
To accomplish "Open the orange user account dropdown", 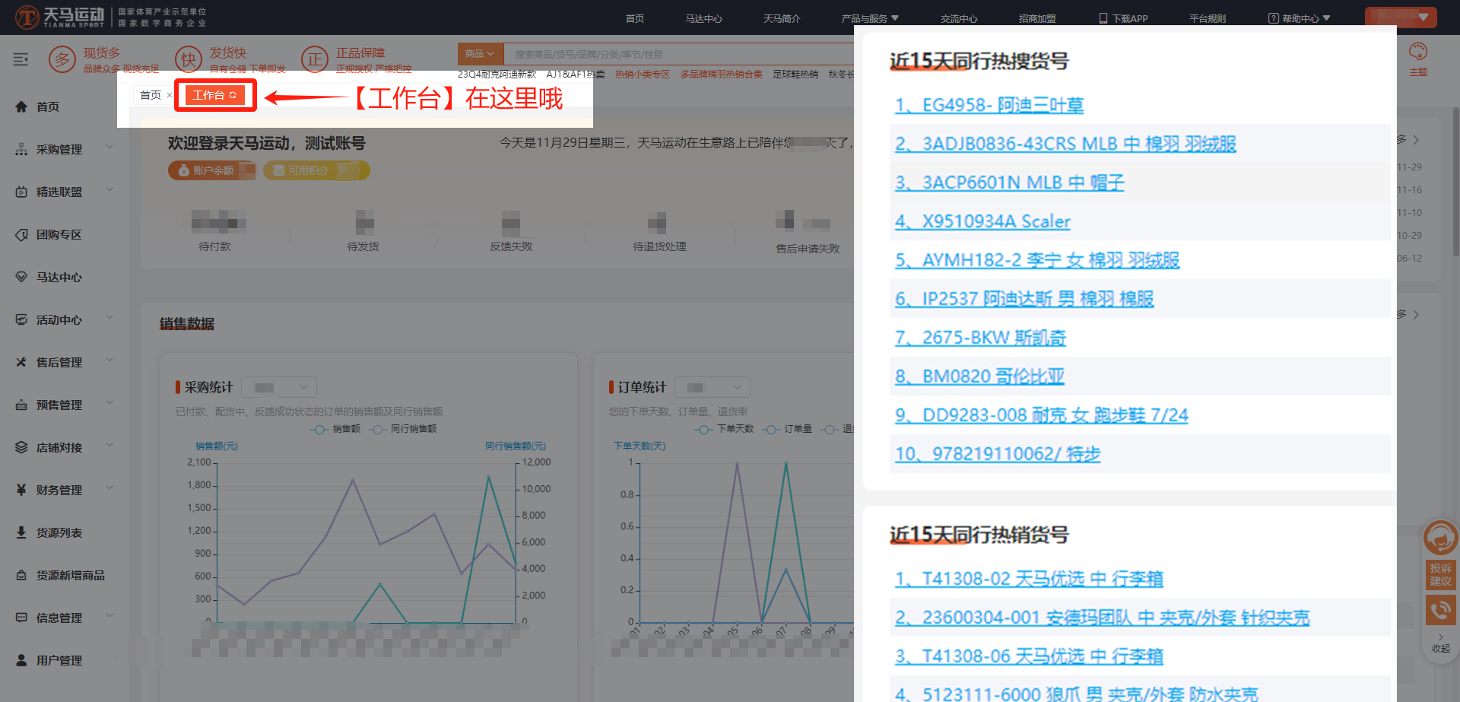I will 1401,17.
